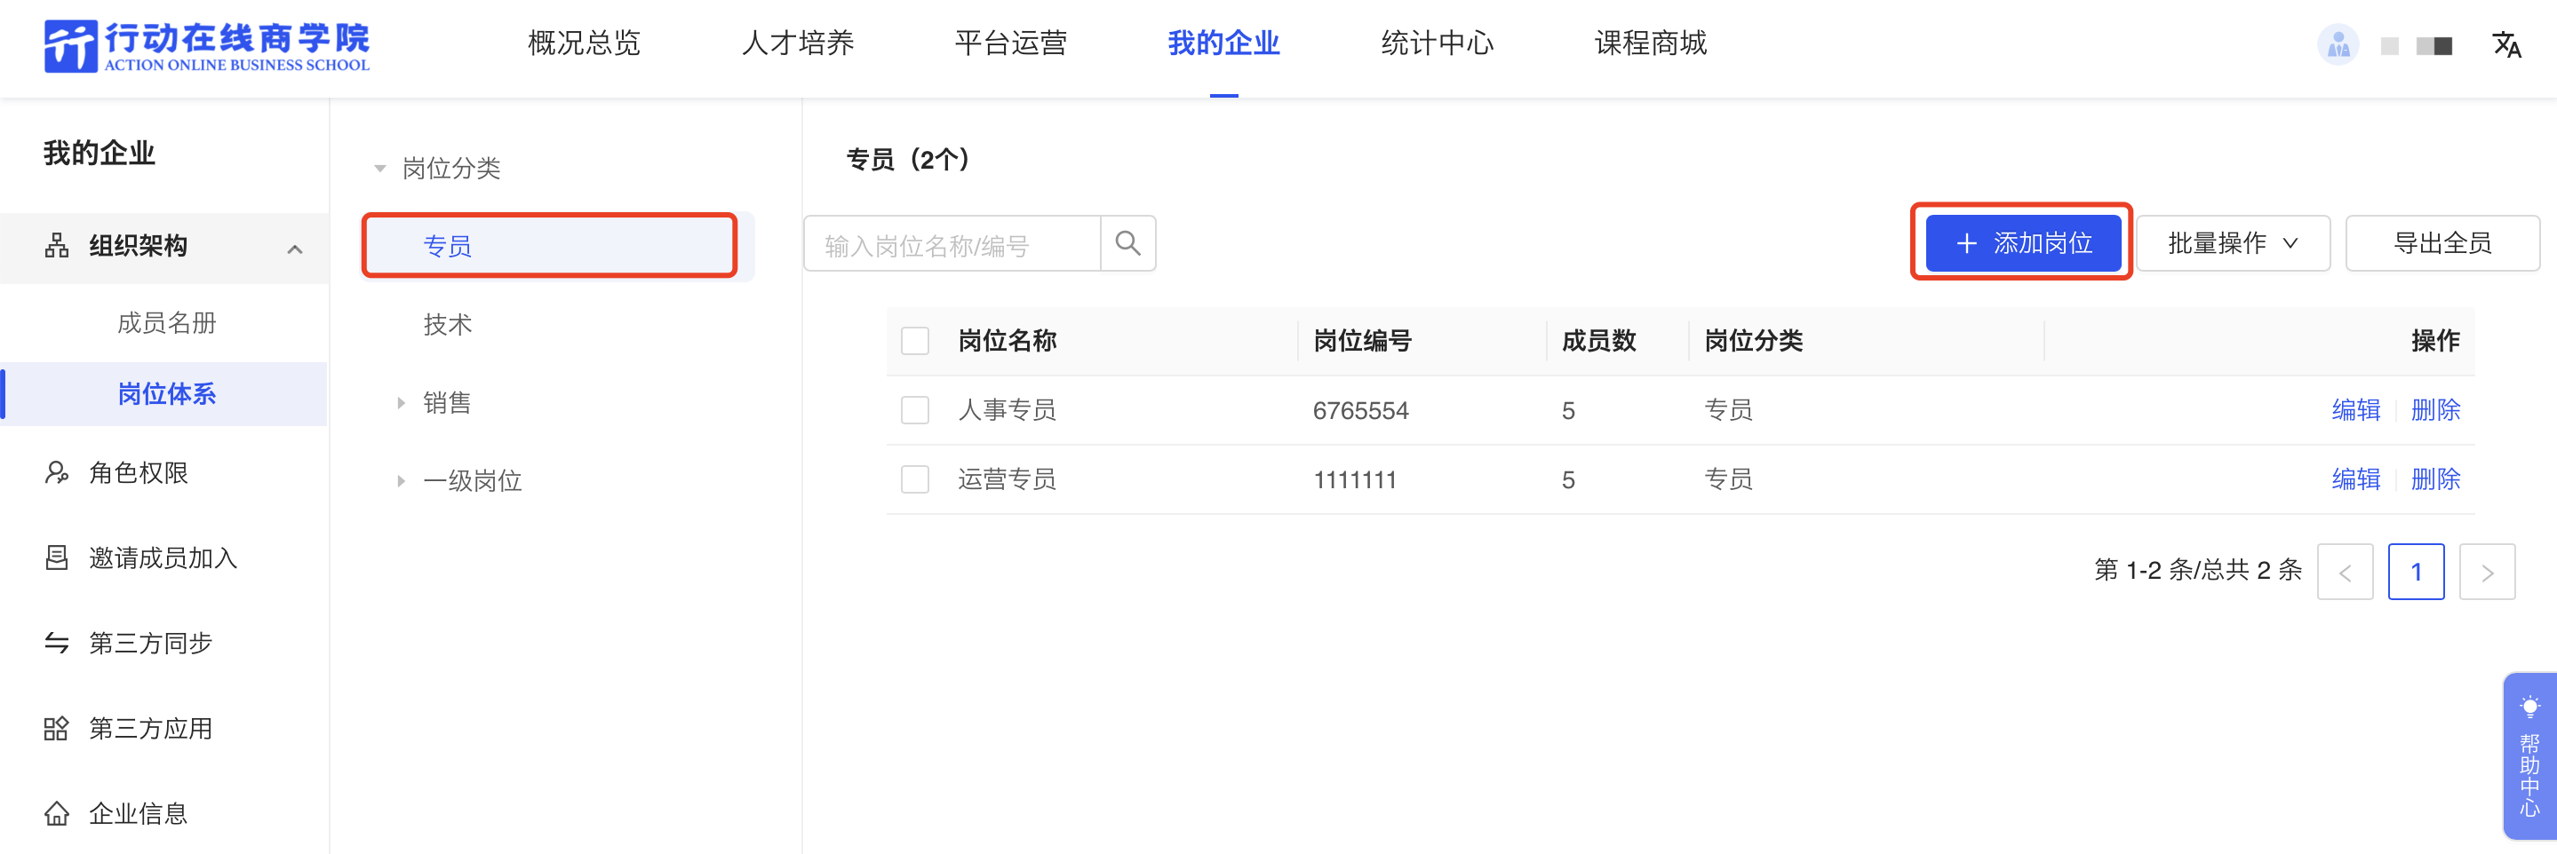Screen dimensions: 2557x854
Task: Click the 人事专员 position name
Action: [1008, 409]
